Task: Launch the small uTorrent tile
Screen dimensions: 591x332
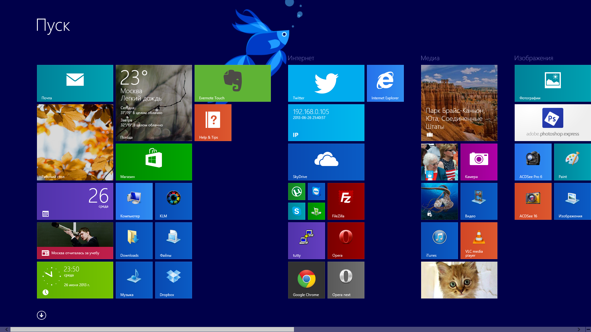Action: (297, 192)
